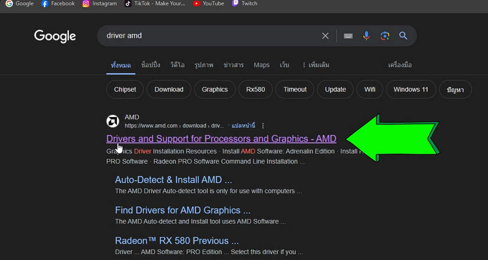Open Google Lens image search
Viewport: 488px width, 260px height.
385,36
